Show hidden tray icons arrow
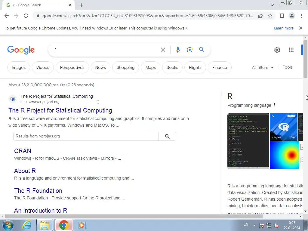This screenshot has width=308, height=231. (254, 225)
